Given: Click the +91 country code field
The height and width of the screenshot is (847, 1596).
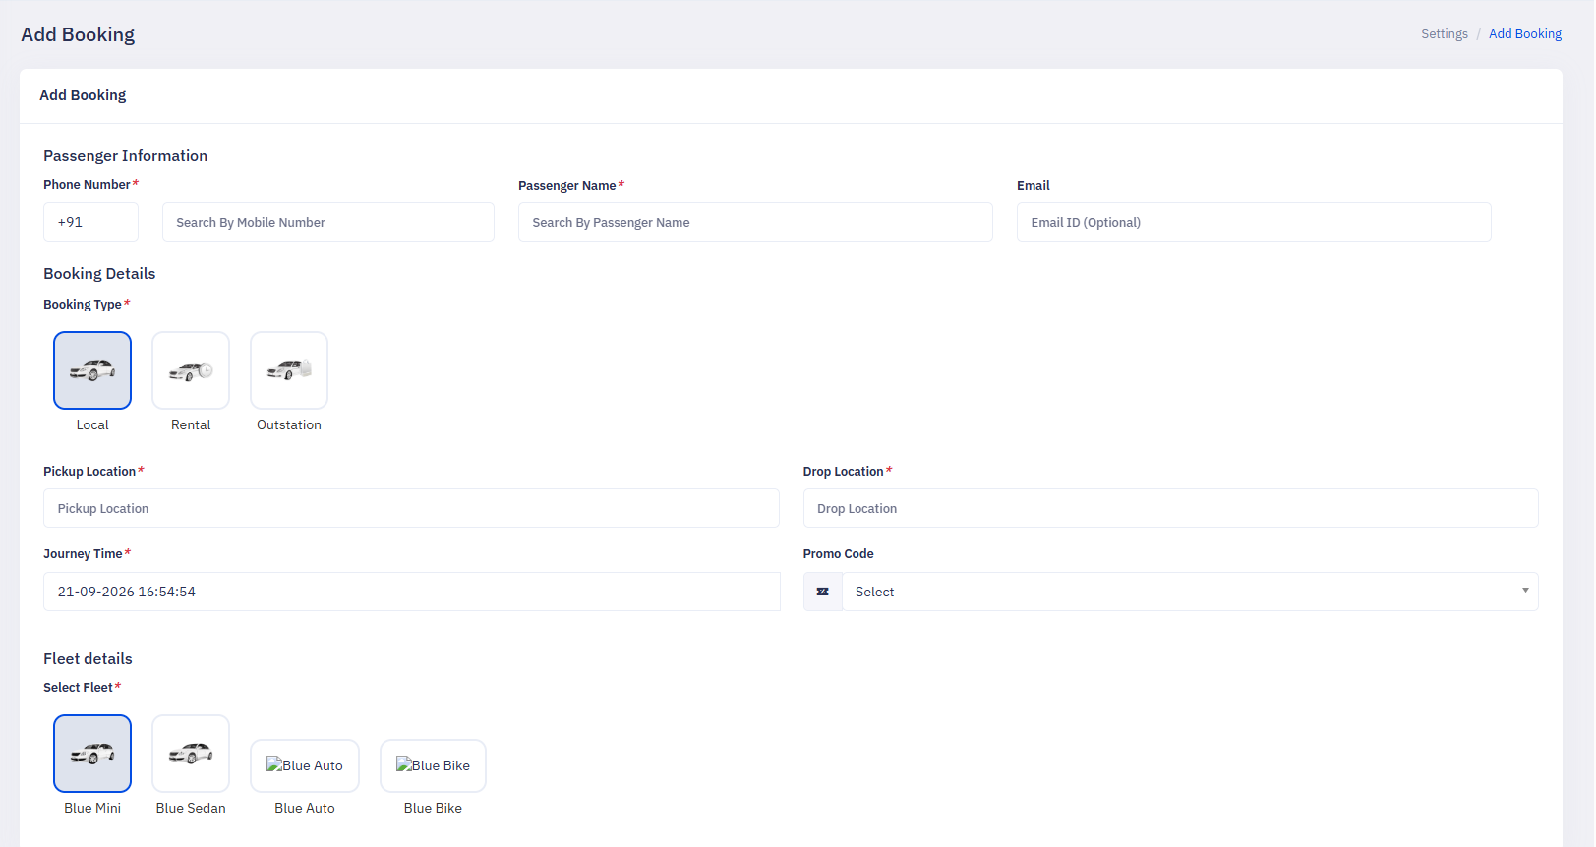Looking at the screenshot, I should tap(90, 222).
